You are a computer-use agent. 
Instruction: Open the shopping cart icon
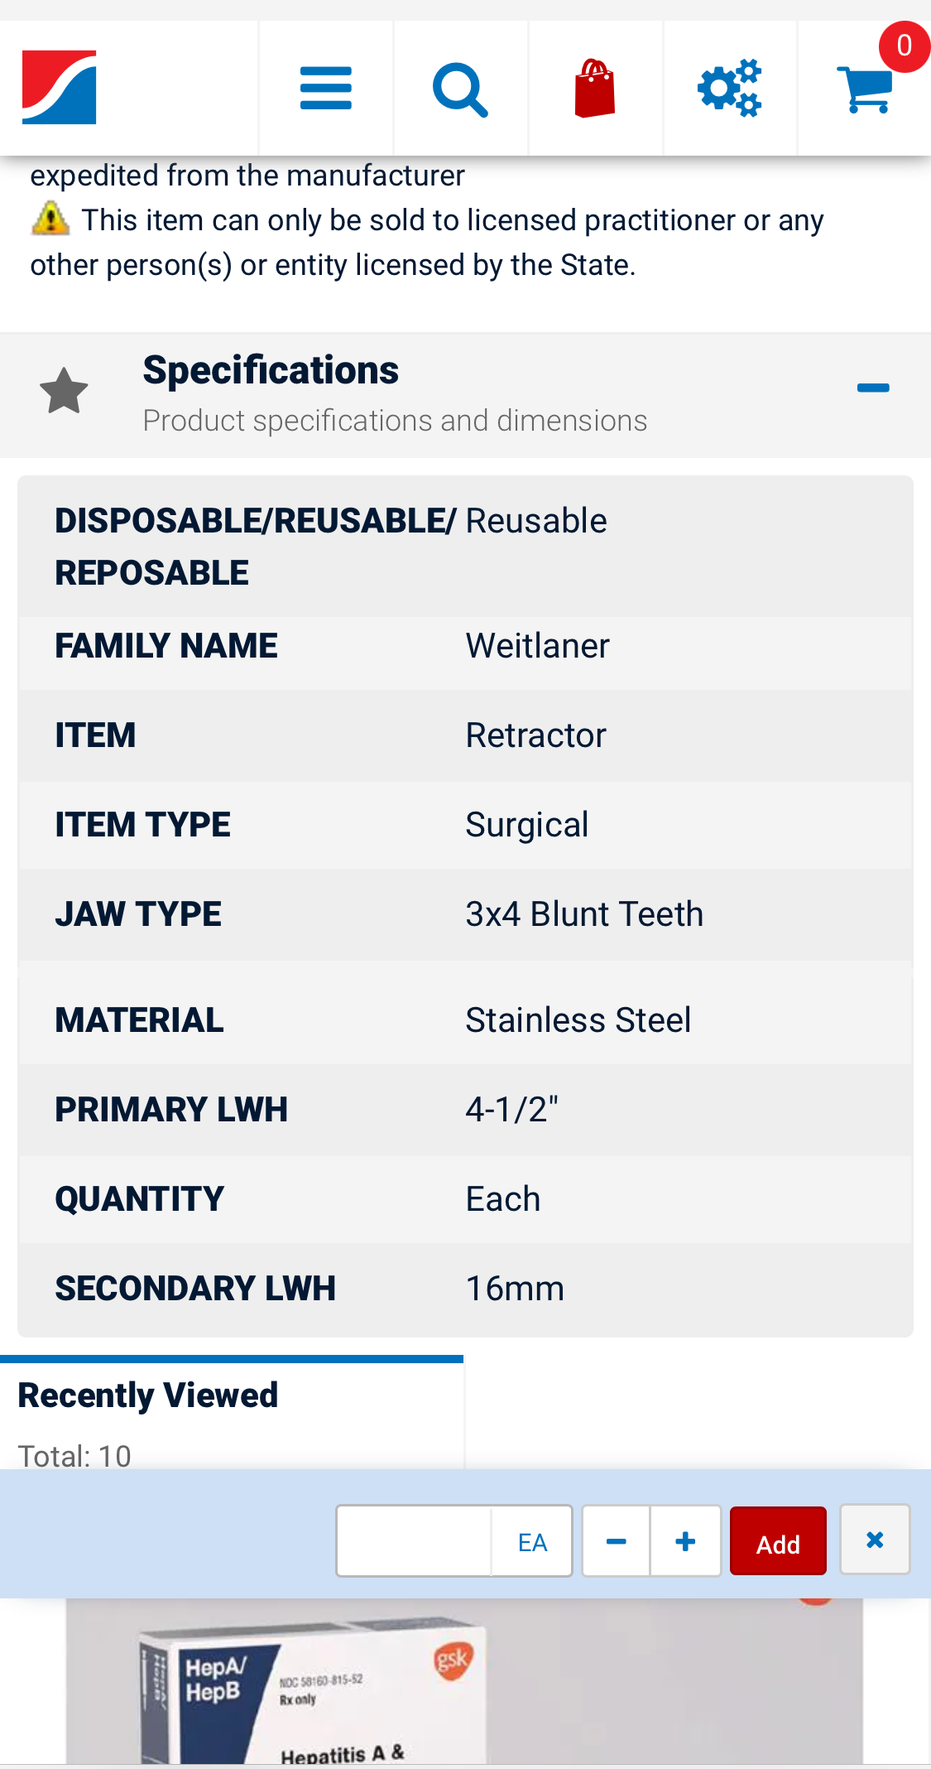tap(864, 91)
